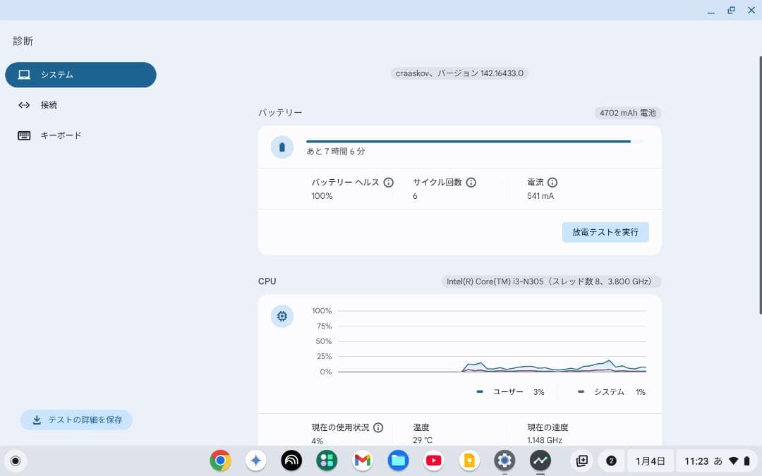Click the CPU gear icon beside the graph

pos(282,316)
